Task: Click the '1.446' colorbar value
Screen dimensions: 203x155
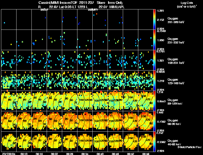Action: [160, 112]
